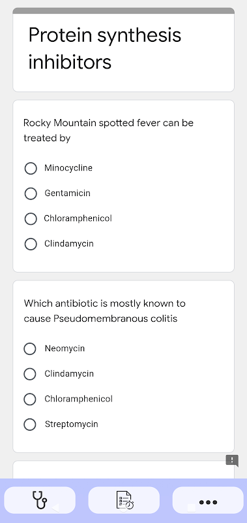Tap the Neomycin answer label
Screen dimensions: 247x523
coord(65,348)
